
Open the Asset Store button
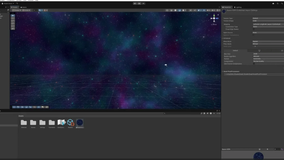(8, 3)
